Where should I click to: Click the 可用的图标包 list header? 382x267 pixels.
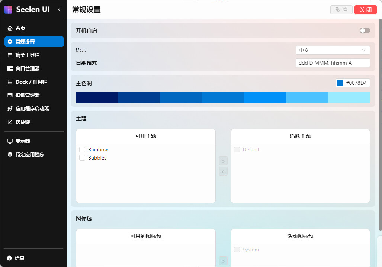pos(146,236)
